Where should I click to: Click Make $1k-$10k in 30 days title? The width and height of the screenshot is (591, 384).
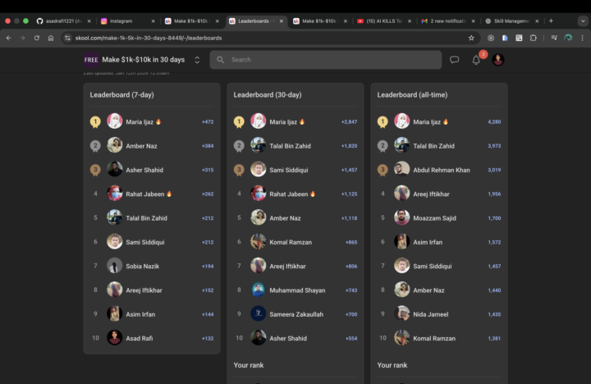[143, 60]
